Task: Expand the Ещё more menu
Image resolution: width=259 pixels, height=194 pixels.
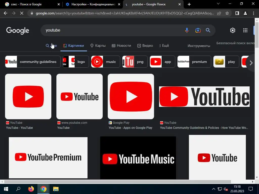Action: tap(164, 45)
